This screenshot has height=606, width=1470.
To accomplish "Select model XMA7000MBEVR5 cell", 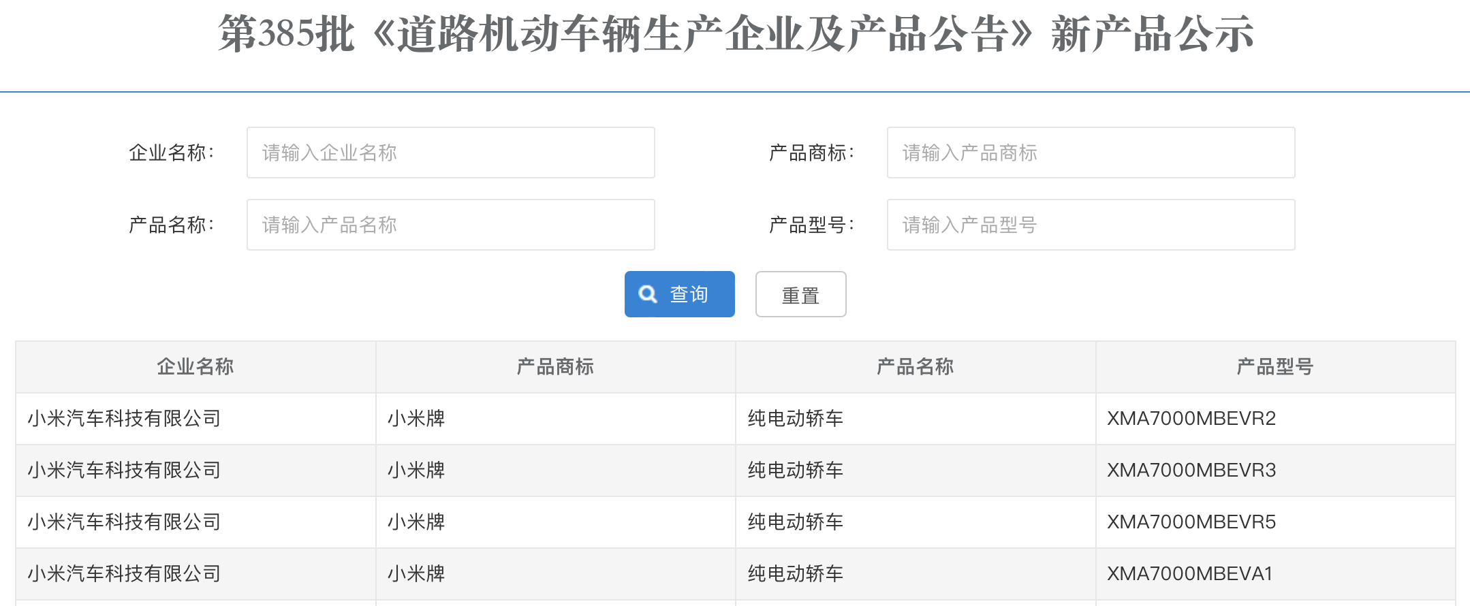I will point(1191,522).
